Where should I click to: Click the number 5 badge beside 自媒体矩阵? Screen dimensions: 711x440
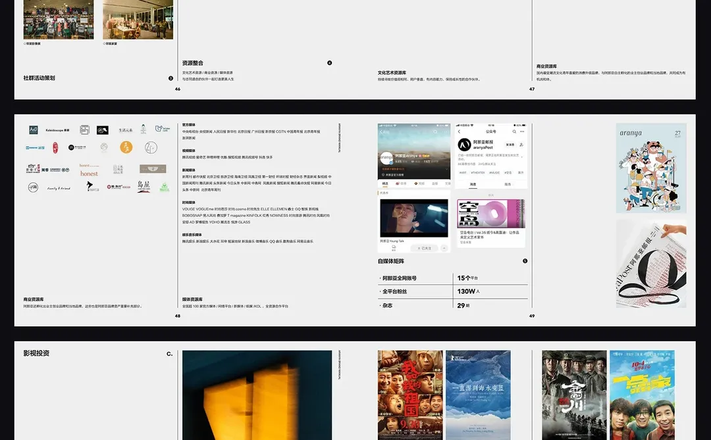(525, 261)
